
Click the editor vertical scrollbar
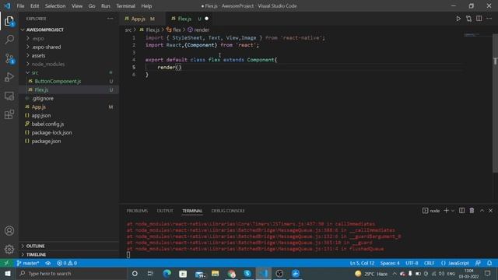coord(495,103)
